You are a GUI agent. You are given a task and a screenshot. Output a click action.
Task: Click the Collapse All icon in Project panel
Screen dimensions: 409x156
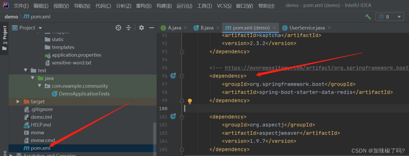[128, 28]
